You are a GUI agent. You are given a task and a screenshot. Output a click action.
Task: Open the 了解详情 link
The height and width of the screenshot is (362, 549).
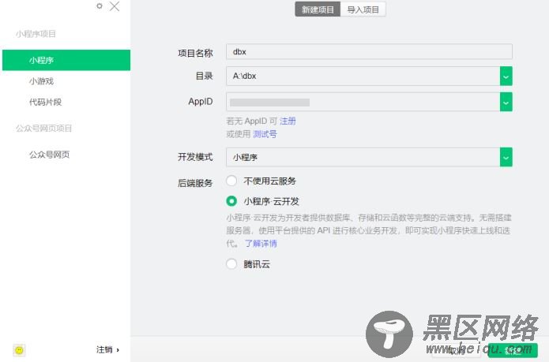coord(261,244)
